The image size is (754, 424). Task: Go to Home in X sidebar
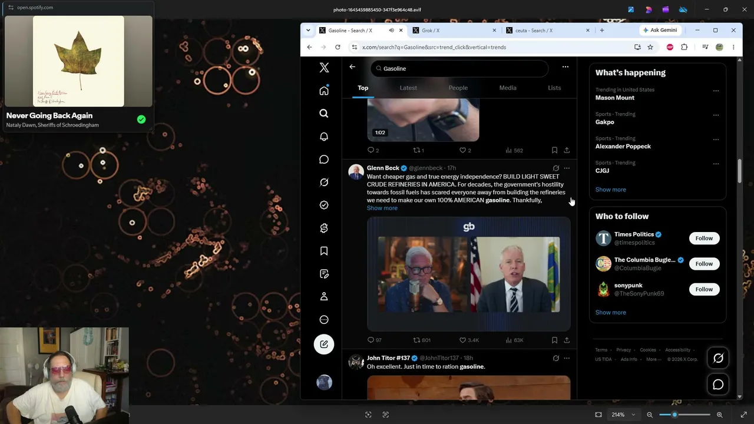pos(324,91)
